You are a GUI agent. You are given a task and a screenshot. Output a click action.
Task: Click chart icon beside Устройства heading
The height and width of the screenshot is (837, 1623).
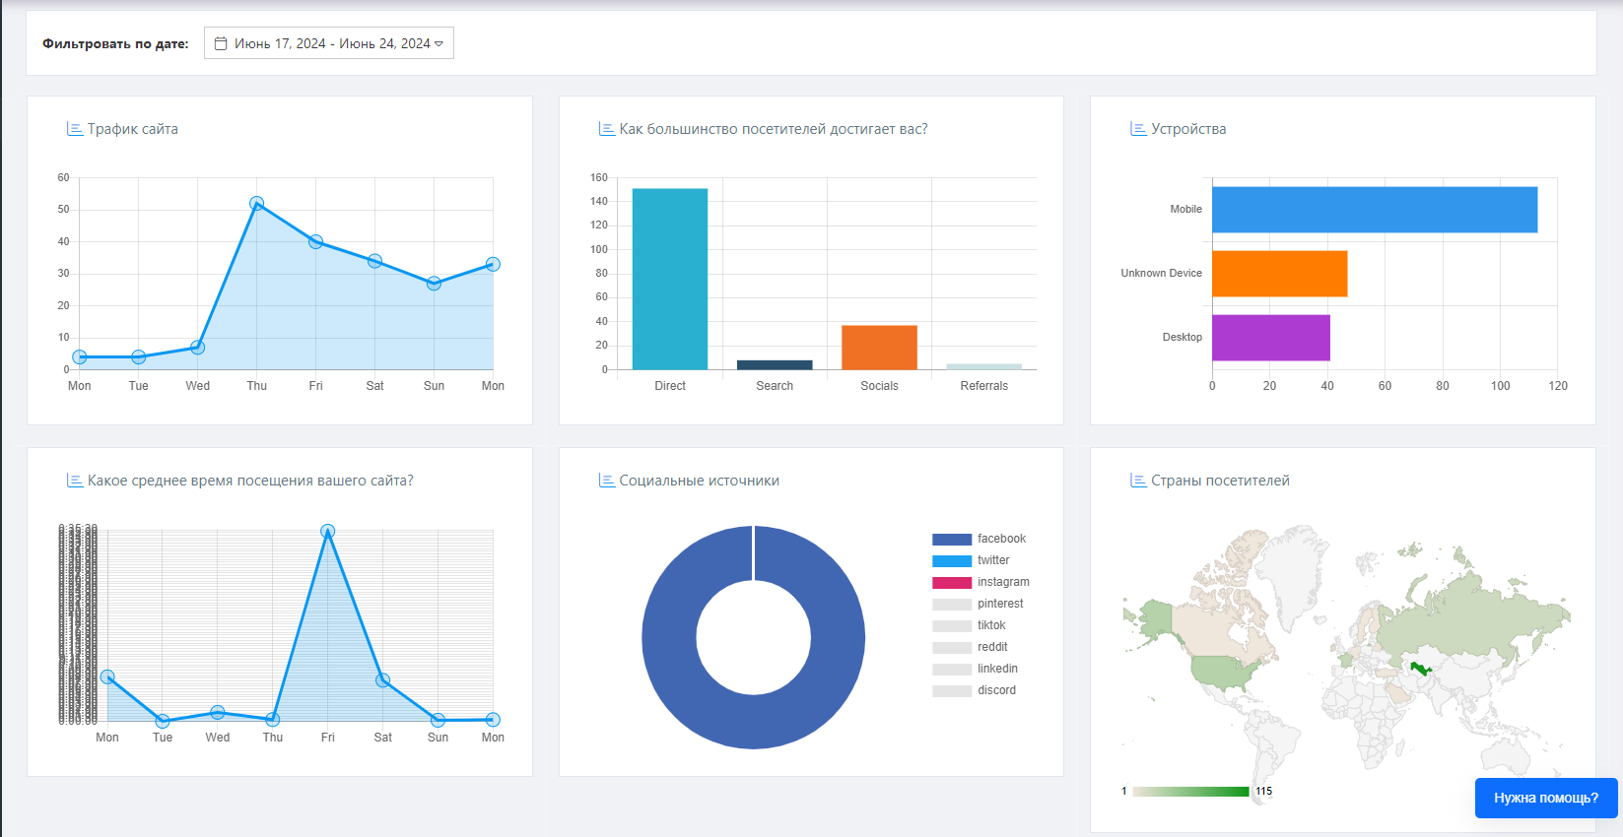[x=1138, y=129]
